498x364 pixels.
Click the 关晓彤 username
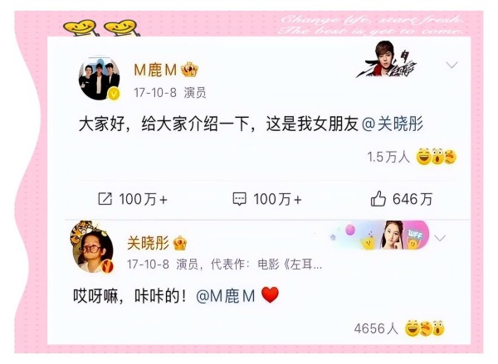[x=148, y=244]
